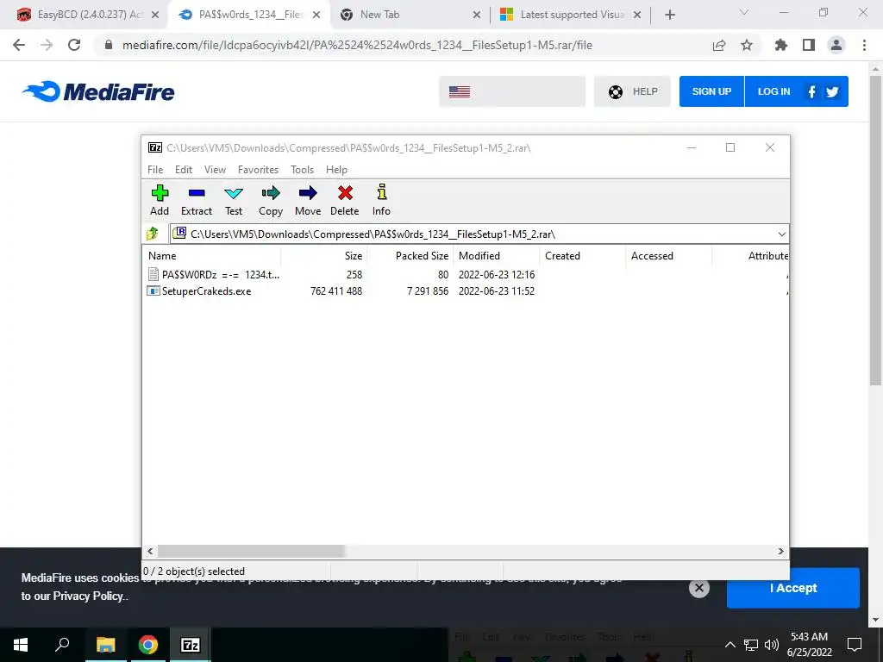Open the system tray volume icon
Screen dimensions: 883x662
[772, 645]
